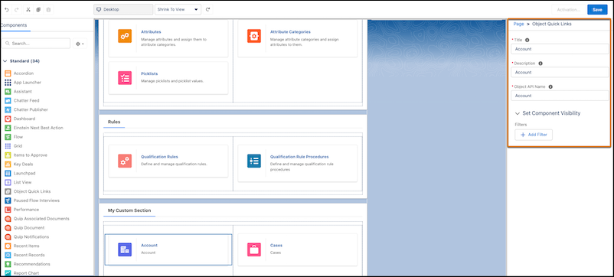This screenshot has width=614, height=277.
Task: Switch to the Components tab
Action: pyautogui.click(x=14, y=25)
